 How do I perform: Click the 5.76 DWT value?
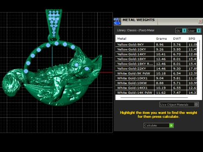[177, 45]
